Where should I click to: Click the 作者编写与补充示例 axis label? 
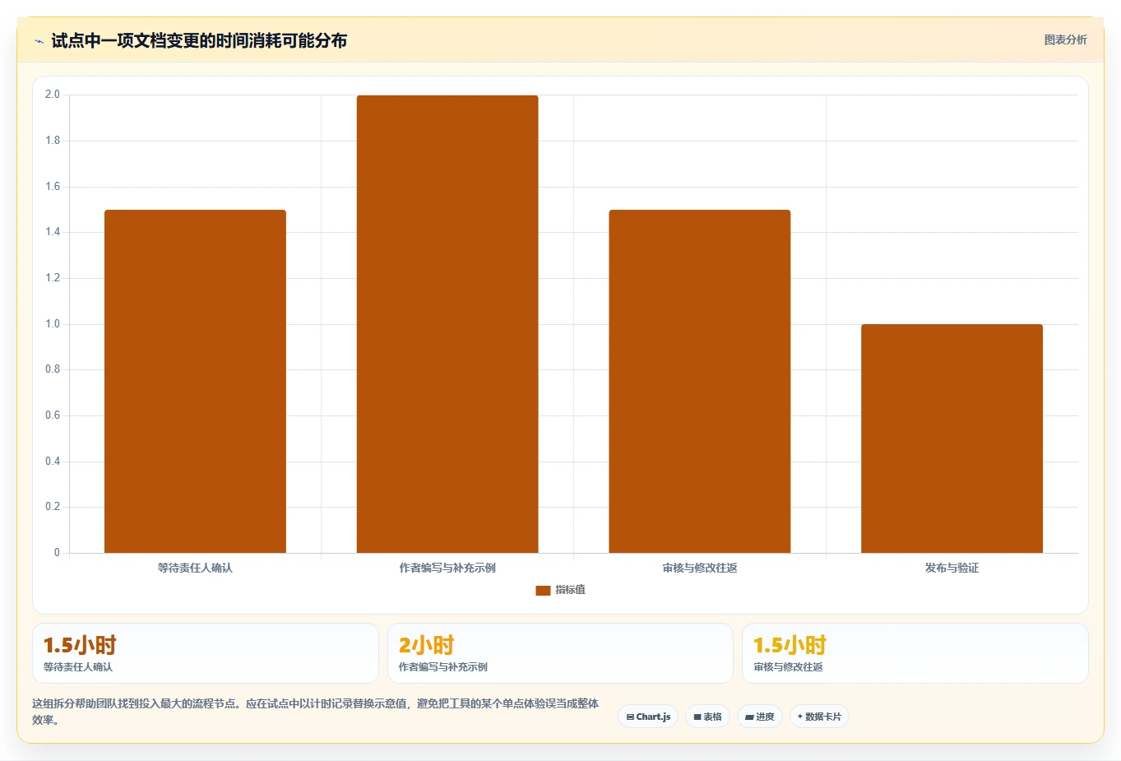[447, 568]
